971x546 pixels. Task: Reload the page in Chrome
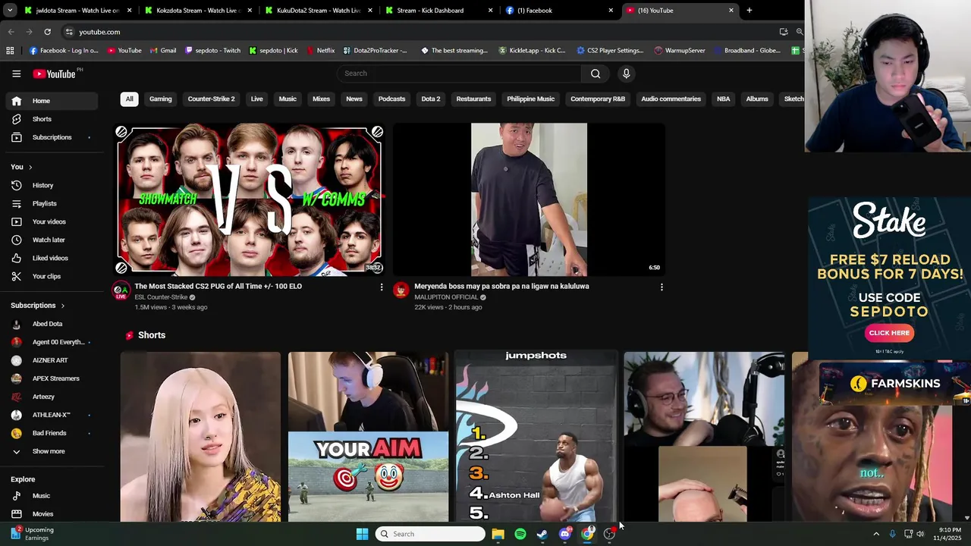tap(47, 32)
